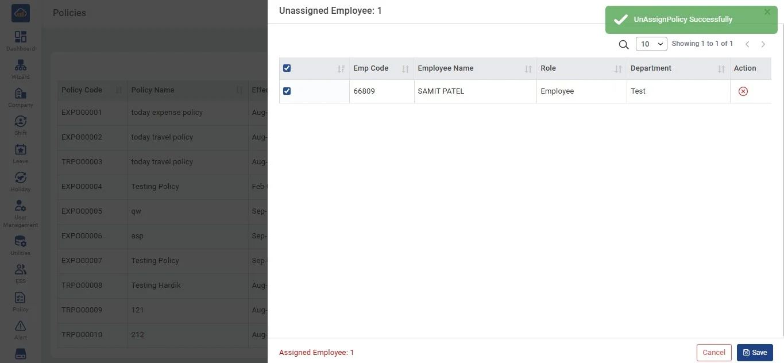Sort by Employee Name column
Viewport: 784px width, 363px height.
[528, 69]
